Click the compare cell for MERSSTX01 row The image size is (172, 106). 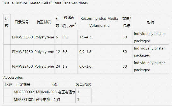[x=8, y=100]
